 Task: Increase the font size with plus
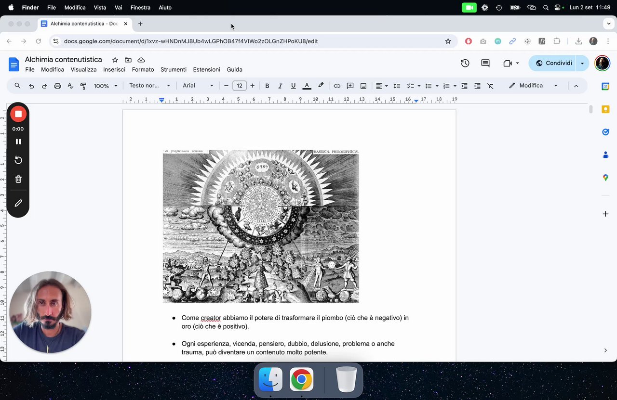click(x=252, y=86)
